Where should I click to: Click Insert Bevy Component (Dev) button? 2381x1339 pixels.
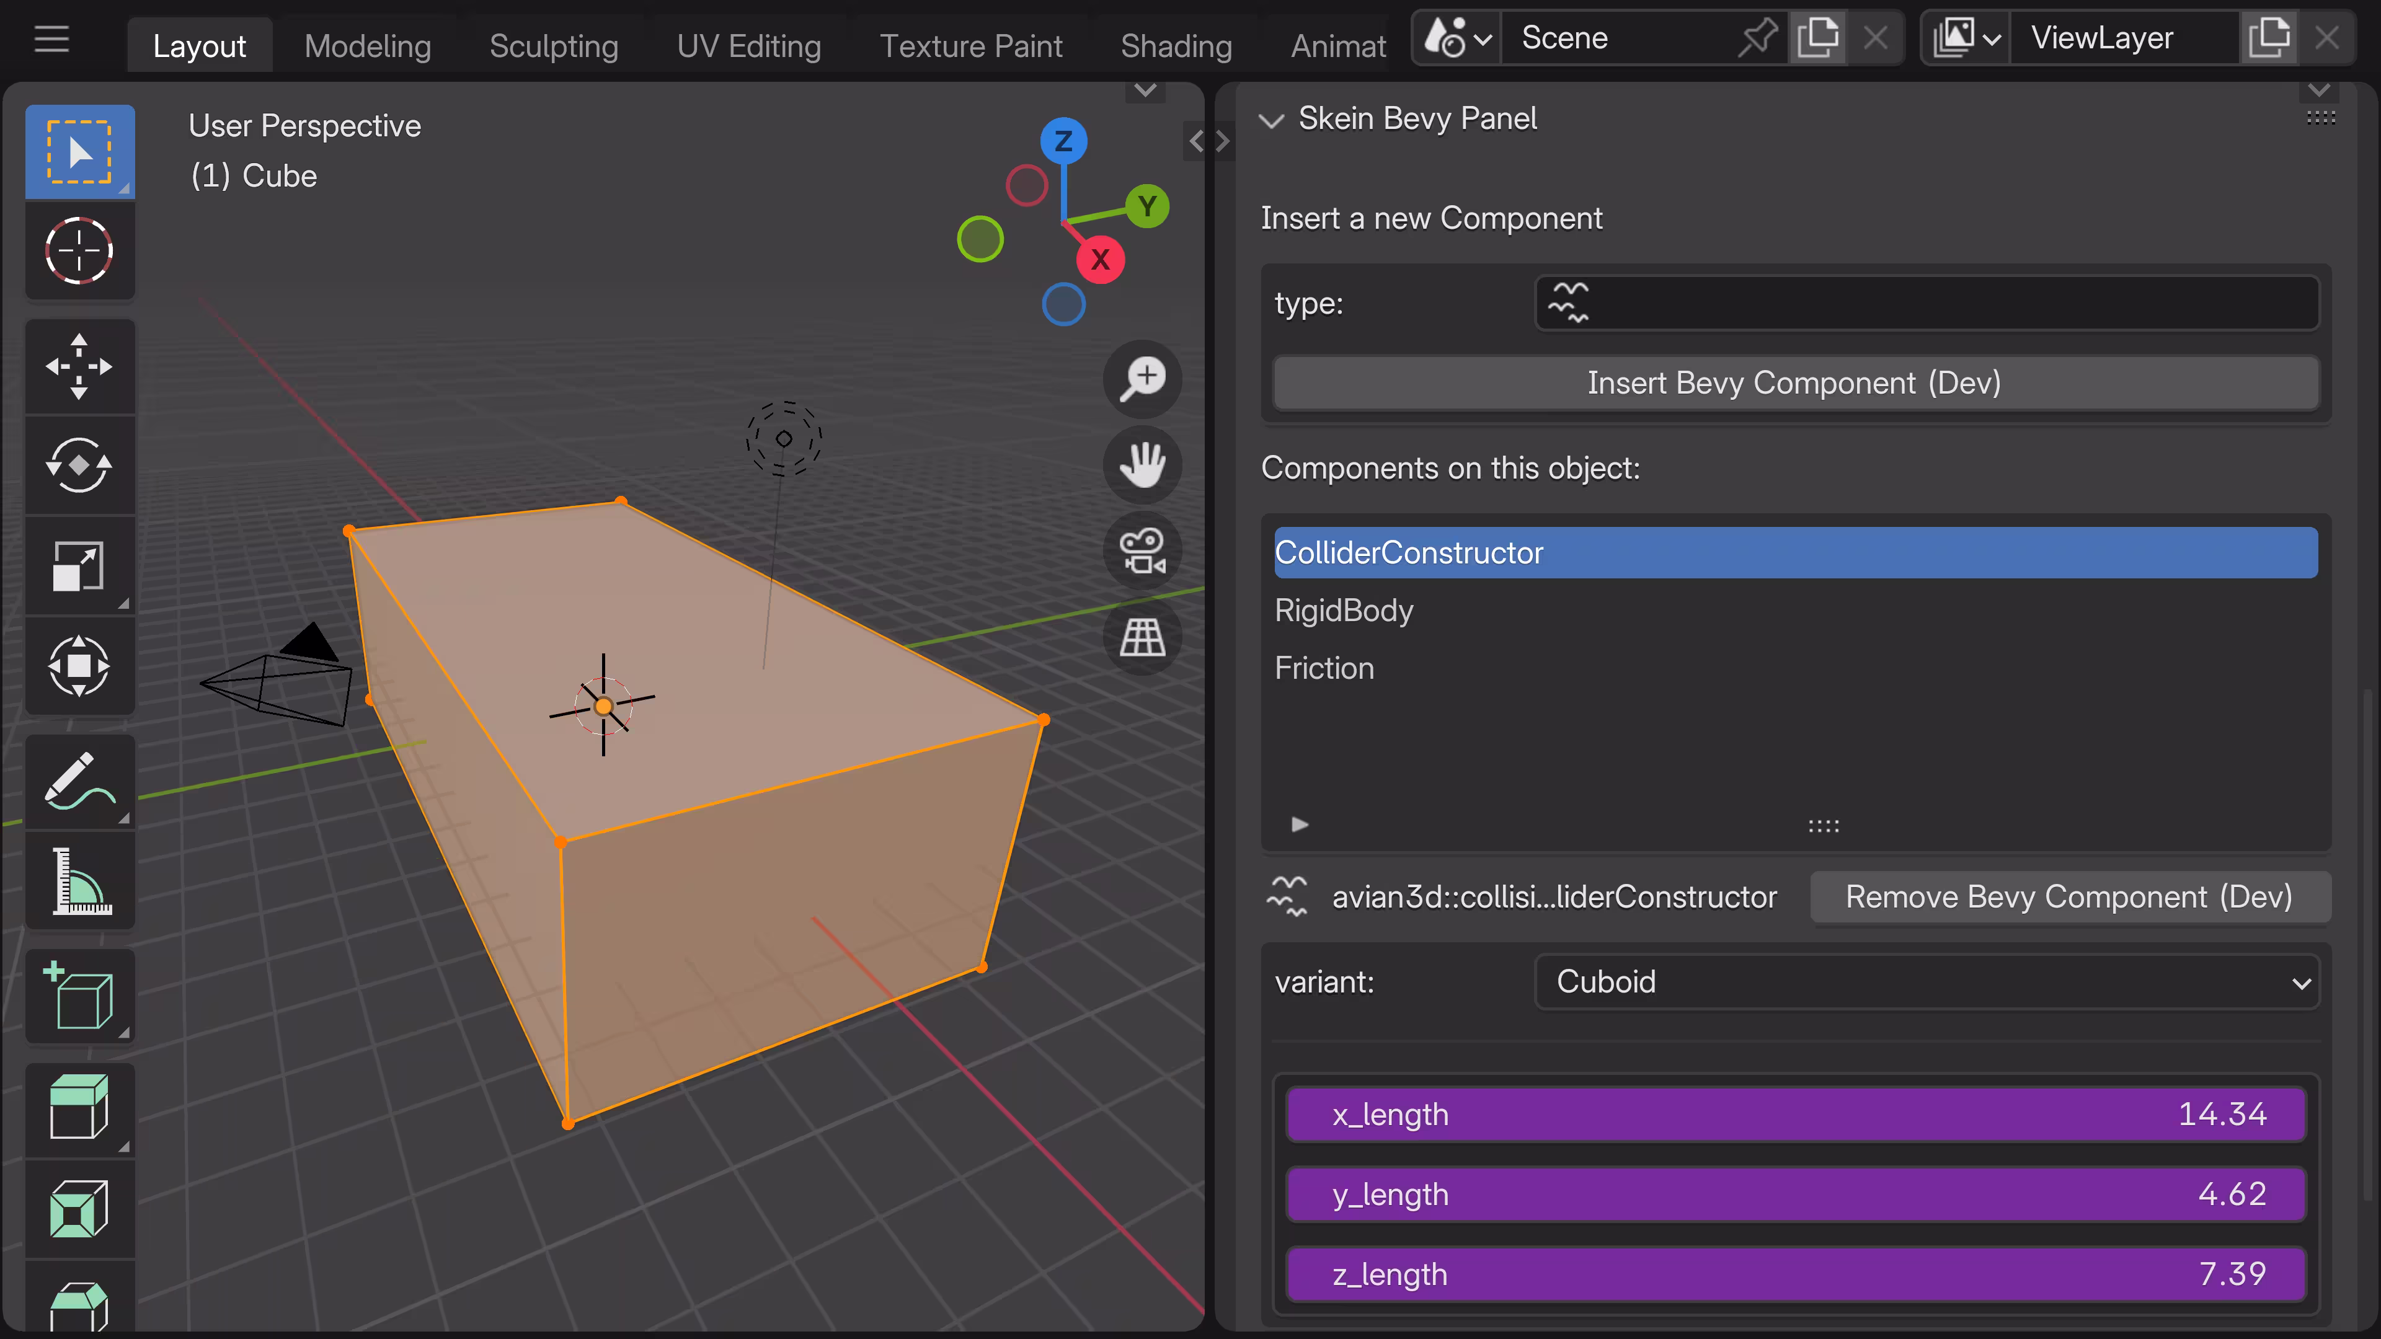1794,382
